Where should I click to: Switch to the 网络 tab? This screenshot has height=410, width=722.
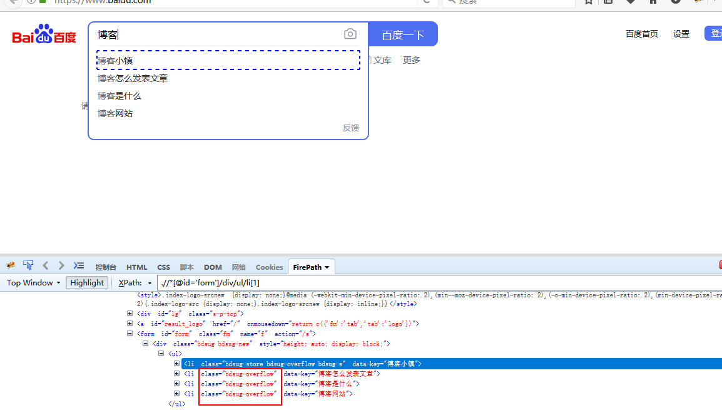238,267
